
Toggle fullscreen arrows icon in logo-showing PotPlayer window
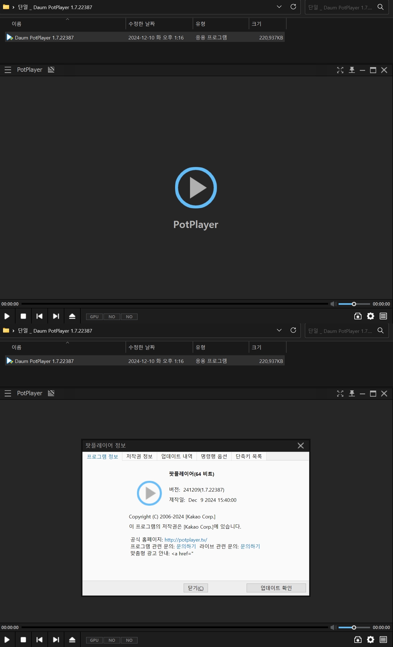tap(340, 70)
